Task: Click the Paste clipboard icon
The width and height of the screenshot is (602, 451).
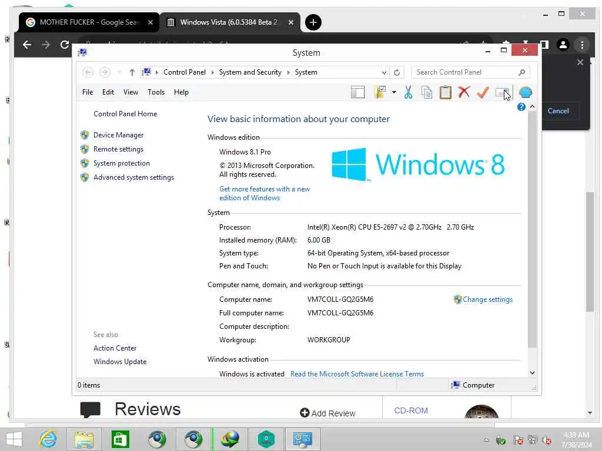Action: coord(446,92)
